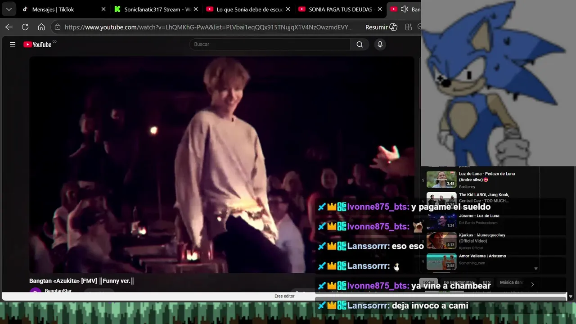The image size is (576, 324).
Task: Play 'Kjarkas - Munasquechay' thumbnail
Action: pyautogui.click(x=441, y=241)
